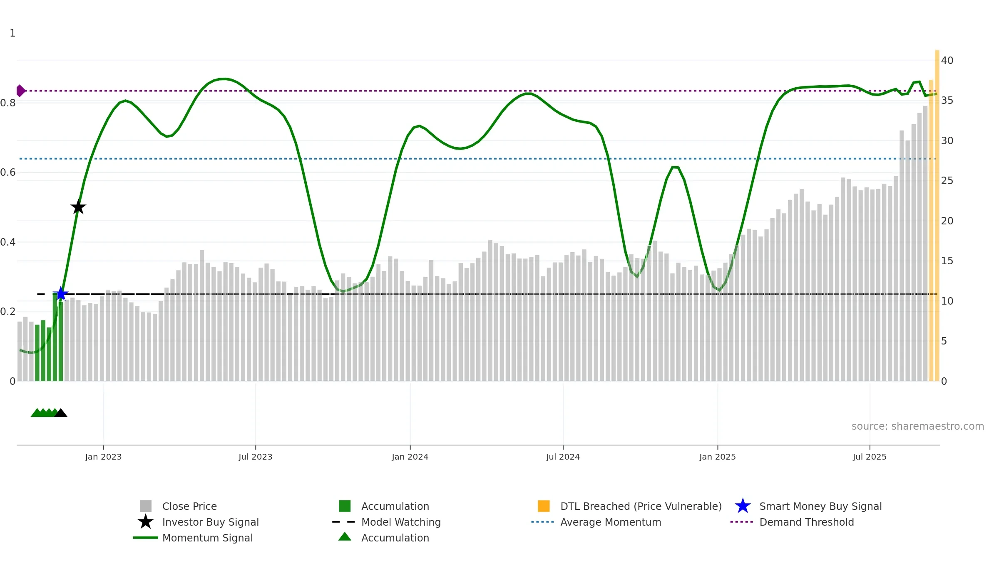Click the blue star legend icon

pyautogui.click(x=743, y=506)
